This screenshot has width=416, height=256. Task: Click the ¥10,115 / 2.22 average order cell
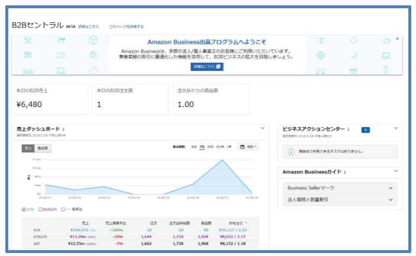tap(233, 230)
